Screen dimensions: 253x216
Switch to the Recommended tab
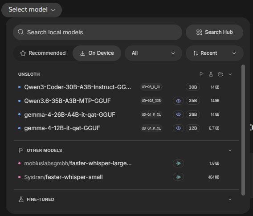point(43,53)
